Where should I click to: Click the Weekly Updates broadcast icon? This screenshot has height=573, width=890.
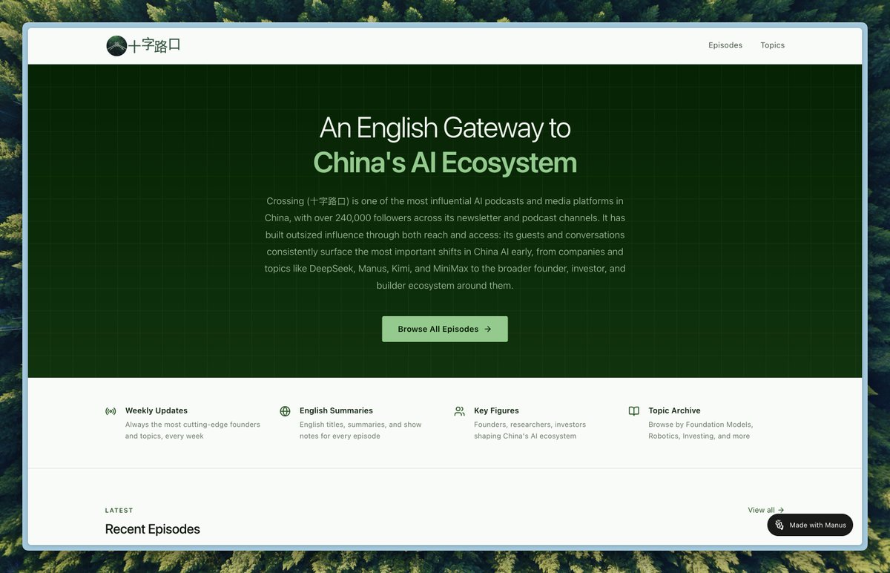111,411
